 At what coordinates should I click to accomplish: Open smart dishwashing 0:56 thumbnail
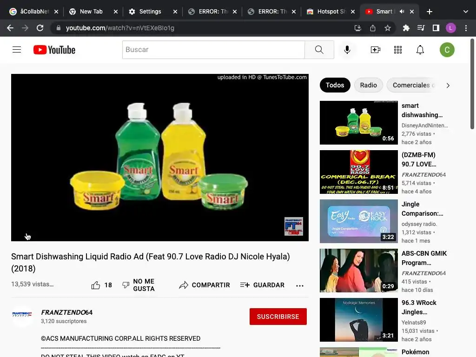click(358, 123)
